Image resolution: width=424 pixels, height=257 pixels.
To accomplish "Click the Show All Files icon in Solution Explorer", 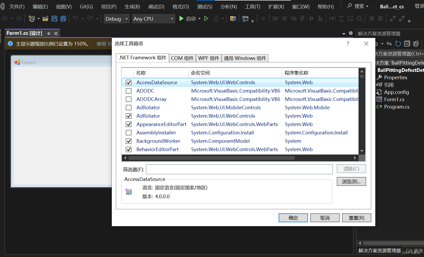I will pos(416,44).
